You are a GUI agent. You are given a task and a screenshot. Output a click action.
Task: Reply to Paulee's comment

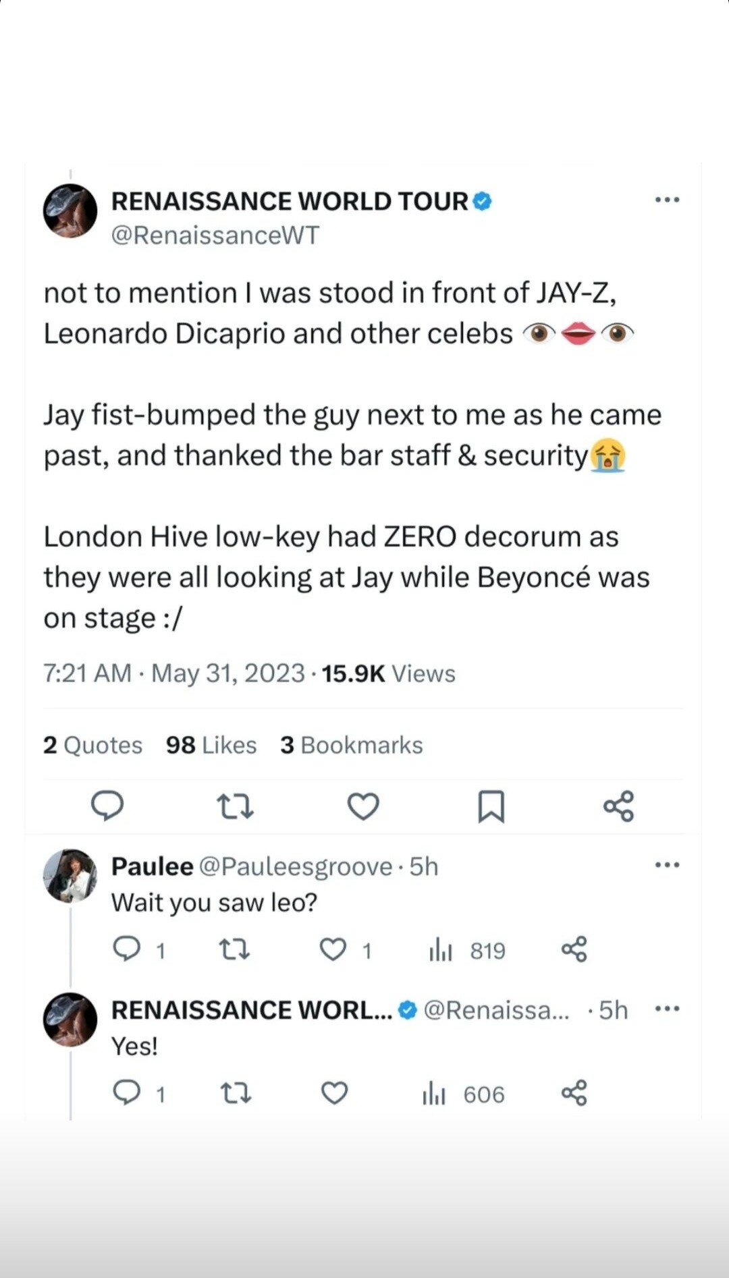(x=126, y=949)
